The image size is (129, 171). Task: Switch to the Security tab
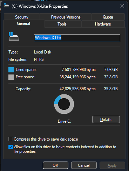pyautogui.click(x=22, y=17)
